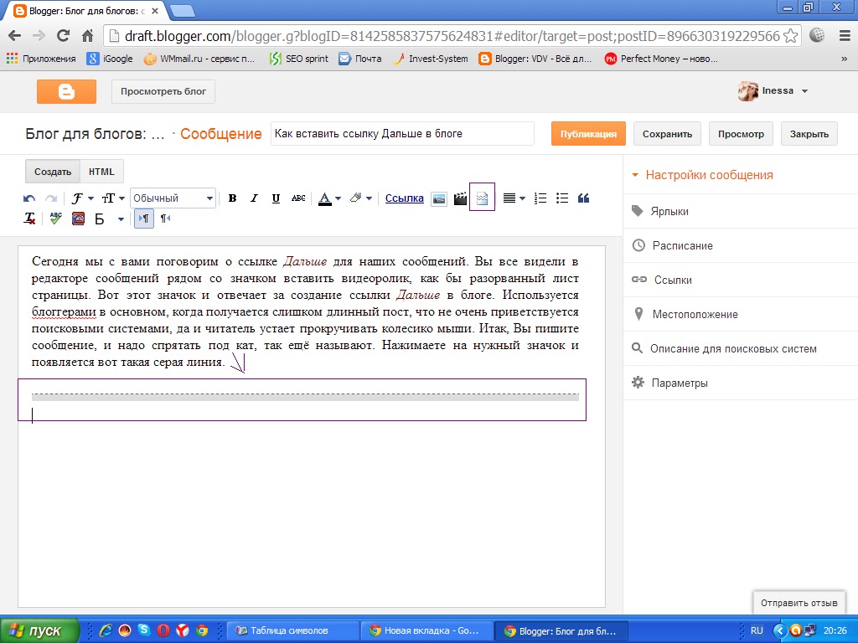Edit the post title field
858x643 pixels.
402,134
